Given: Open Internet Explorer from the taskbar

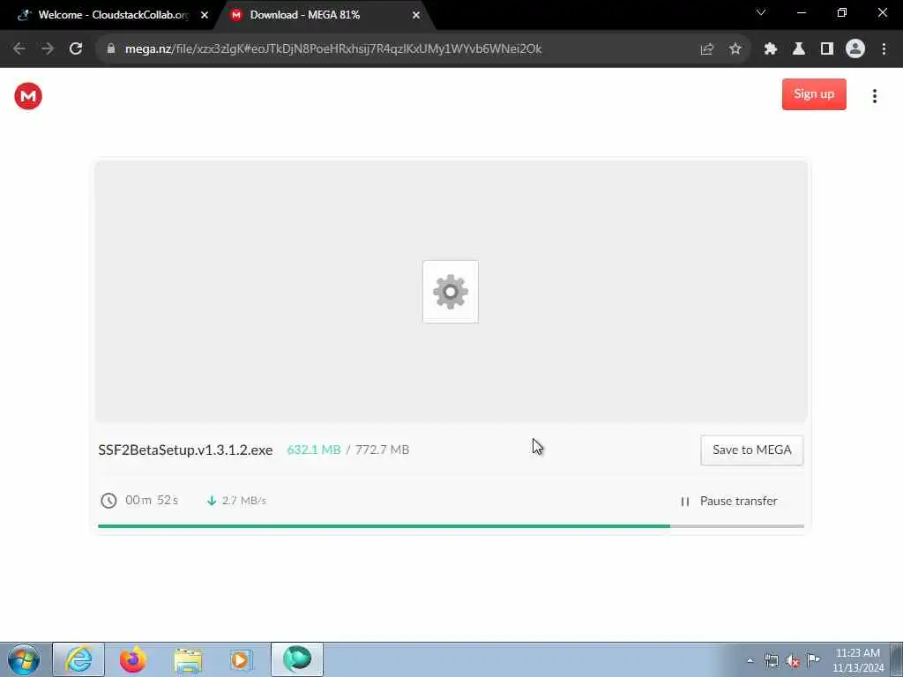Looking at the screenshot, I should click(x=78, y=659).
